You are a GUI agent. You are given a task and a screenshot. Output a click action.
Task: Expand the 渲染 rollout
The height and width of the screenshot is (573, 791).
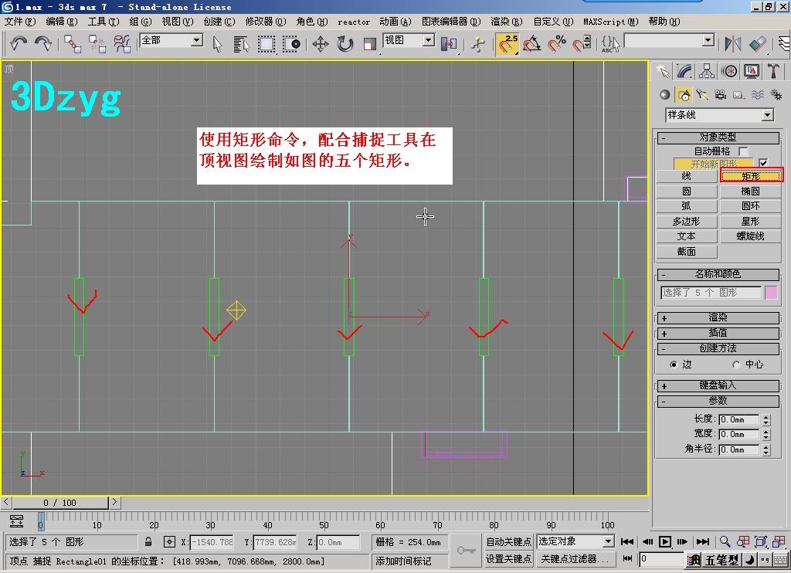tap(718, 317)
